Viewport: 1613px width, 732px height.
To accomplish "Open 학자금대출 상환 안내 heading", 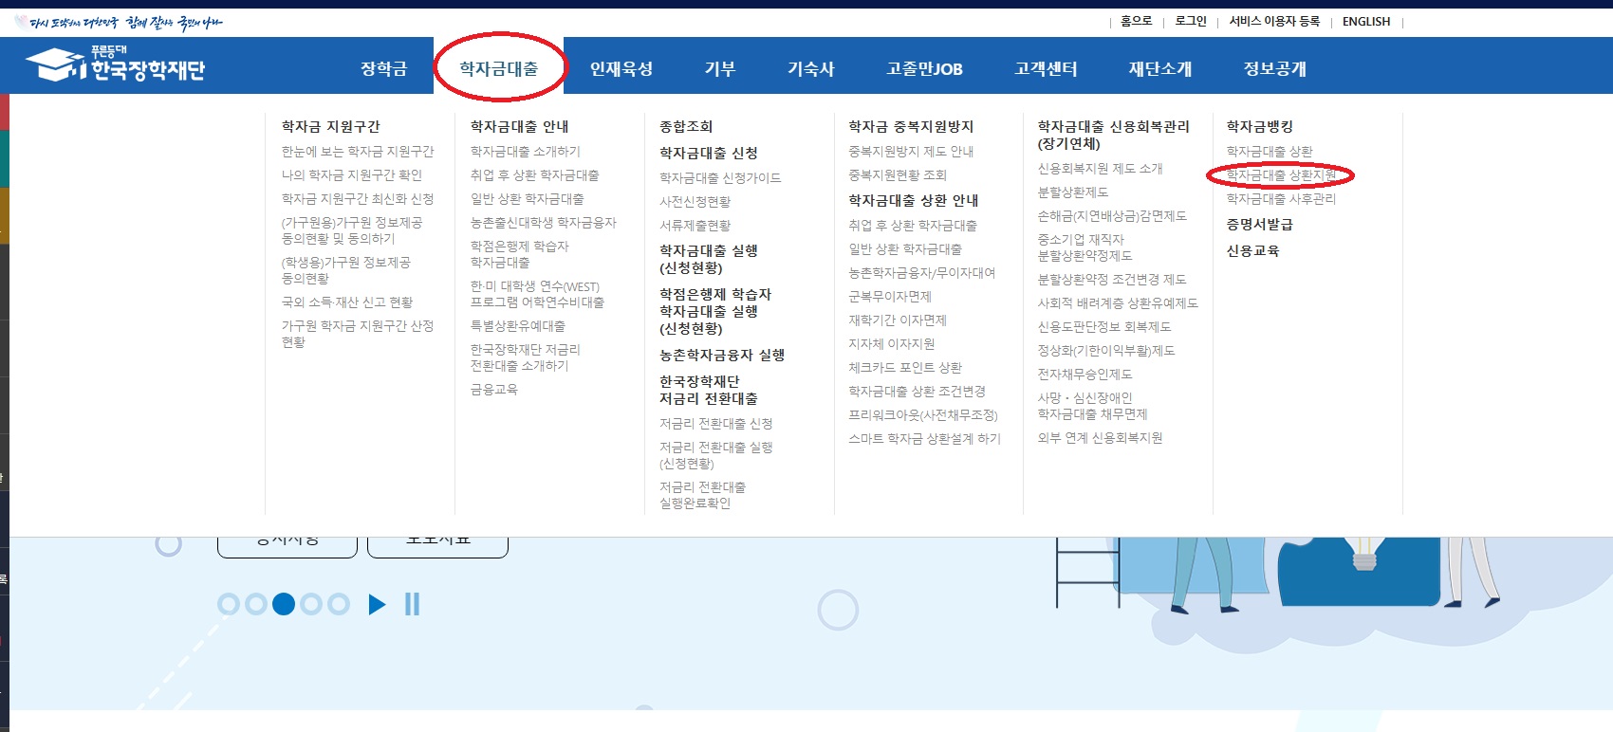I will pyautogui.click(x=913, y=200).
